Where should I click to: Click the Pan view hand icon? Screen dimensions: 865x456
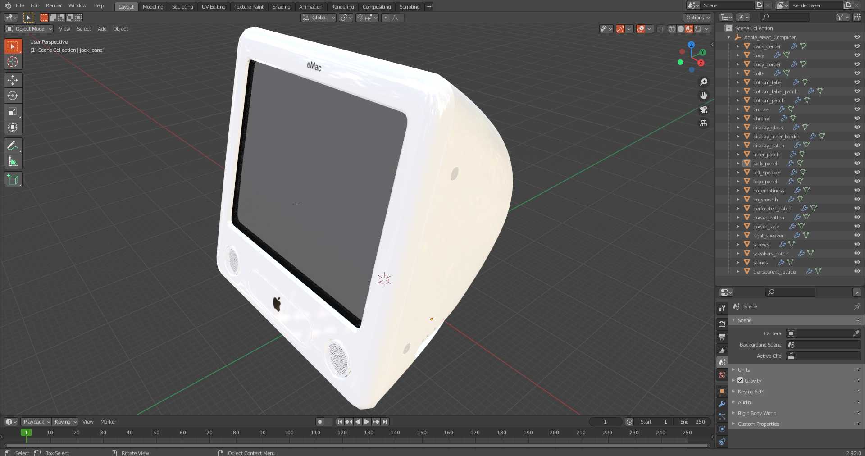(704, 96)
